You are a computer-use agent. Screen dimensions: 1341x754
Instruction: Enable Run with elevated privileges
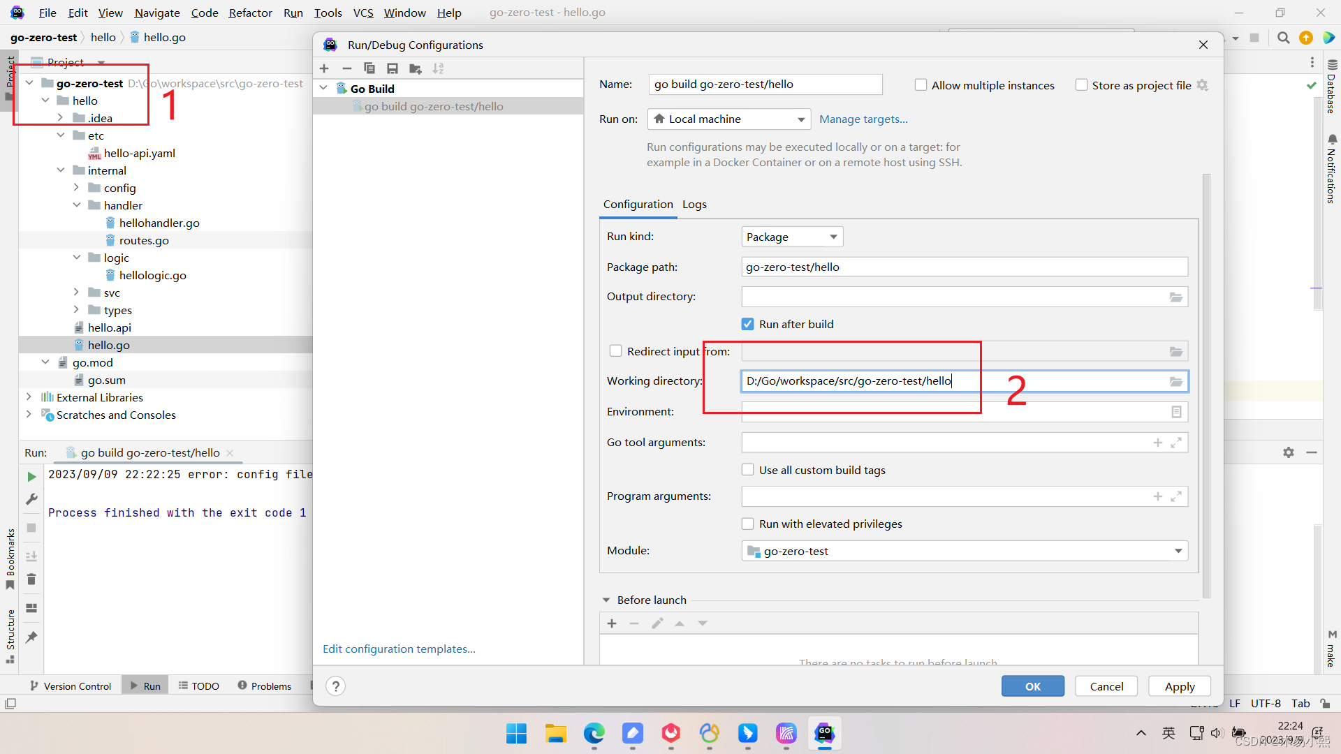[x=748, y=524]
